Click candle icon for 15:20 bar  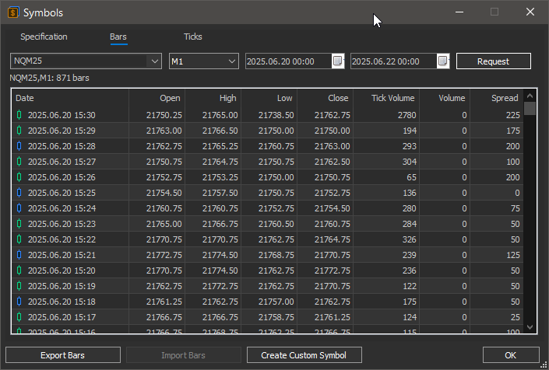pos(19,270)
